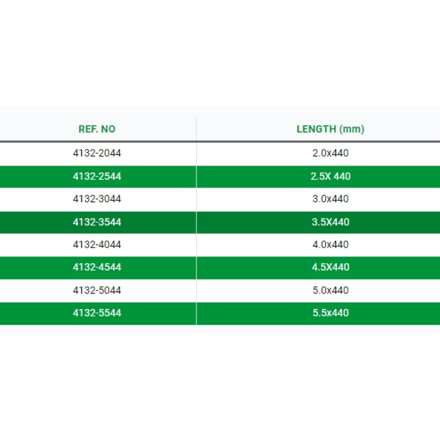This screenshot has width=440, height=440.
Task: Click the 5.0x440 length value
Action: click(x=330, y=290)
